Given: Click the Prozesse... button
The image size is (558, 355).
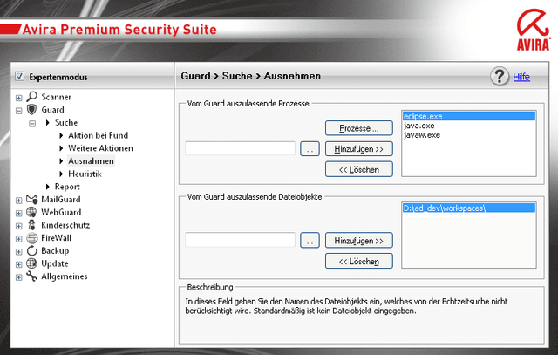Looking at the screenshot, I should (x=359, y=128).
